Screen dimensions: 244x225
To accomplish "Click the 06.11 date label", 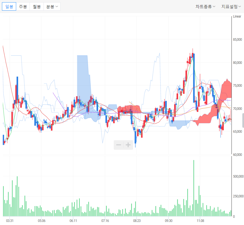I will point(73,221).
